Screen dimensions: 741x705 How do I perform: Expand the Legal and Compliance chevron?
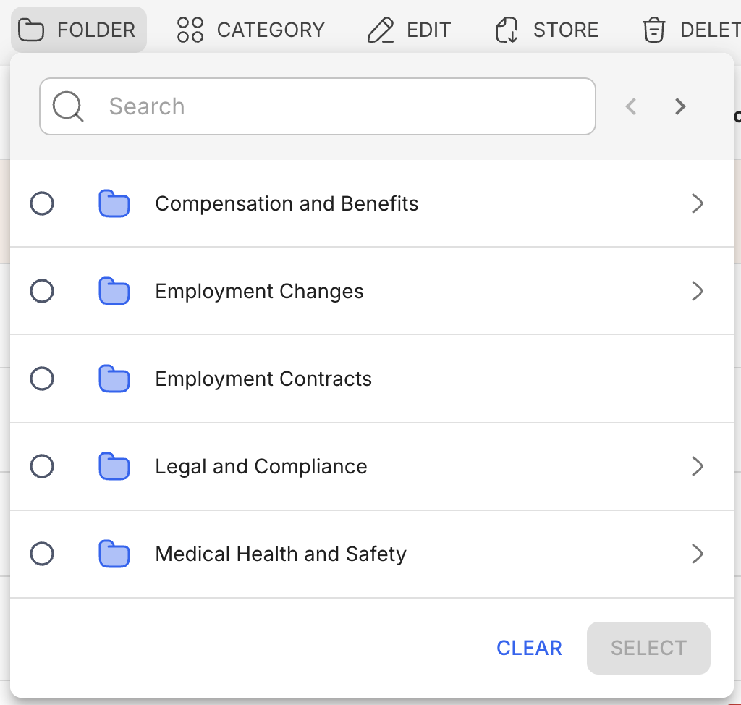click(x=697, y=467)
